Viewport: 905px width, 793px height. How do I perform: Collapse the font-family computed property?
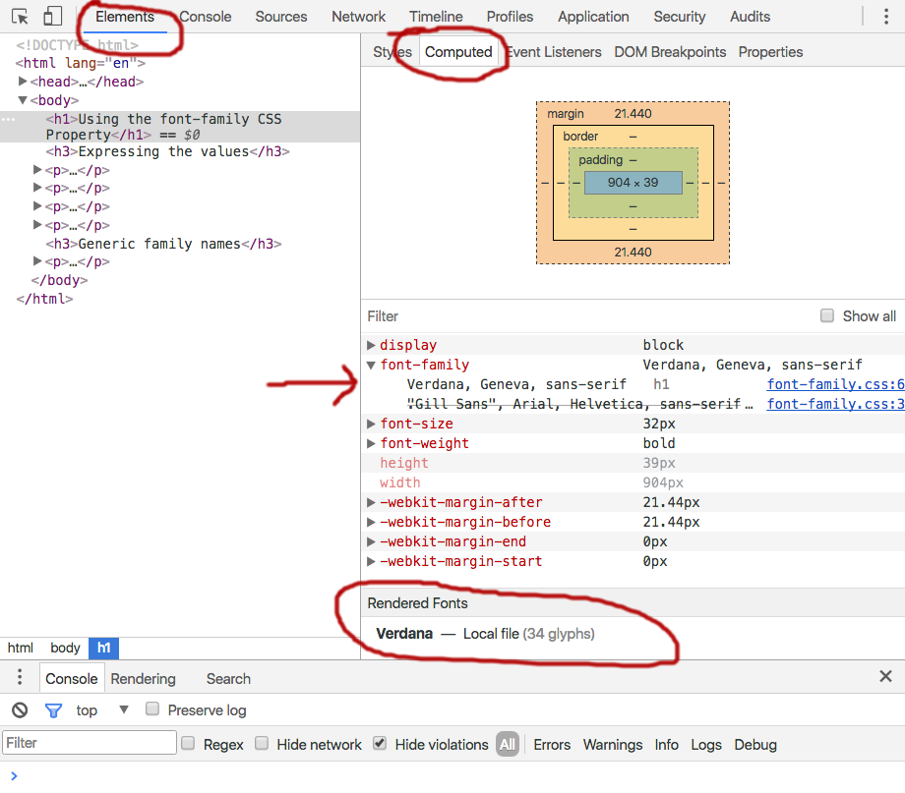coord(371,365)
